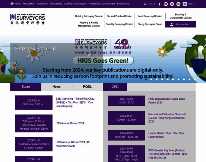The height and width of the screenshot is (162, 206).
Task: Open the Instagram icon
Action: pyautogui.click(x=172, y=4)
